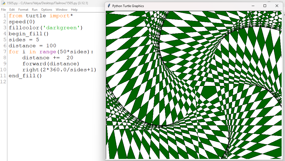Open the File menu in IDLE
Viewport: 285px width, 161px height.
pyautogui.click(x=3, y=10)
